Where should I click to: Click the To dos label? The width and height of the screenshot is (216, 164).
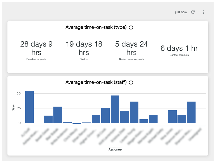[84, 59]
